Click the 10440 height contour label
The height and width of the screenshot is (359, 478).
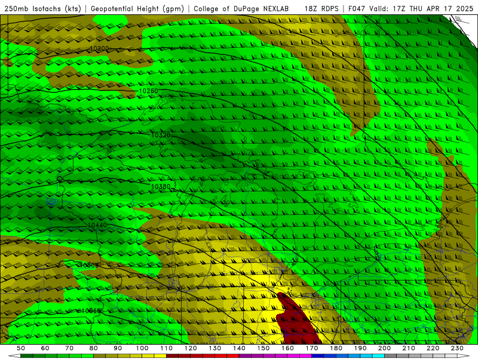click(97, 225)
